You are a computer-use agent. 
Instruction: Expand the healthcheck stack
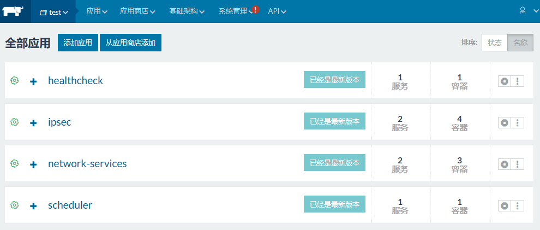33,81
